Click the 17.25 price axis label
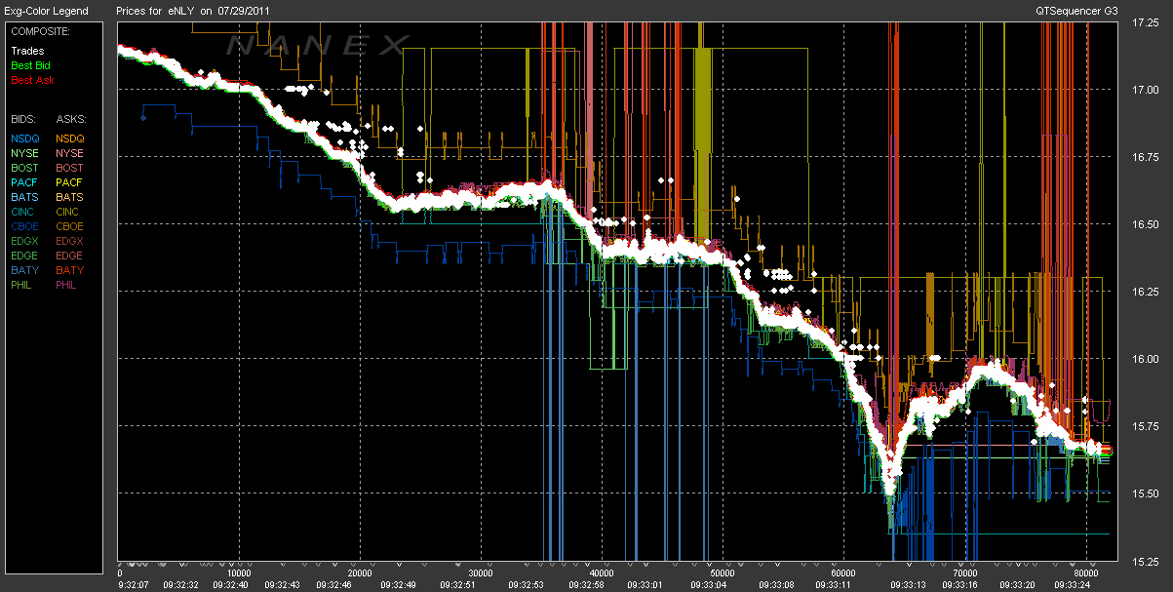 1145,22
